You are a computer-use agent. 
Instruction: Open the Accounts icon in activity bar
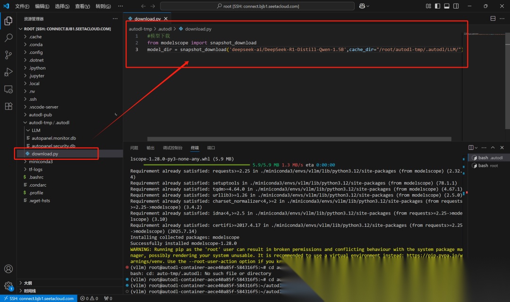coord(8,269)
